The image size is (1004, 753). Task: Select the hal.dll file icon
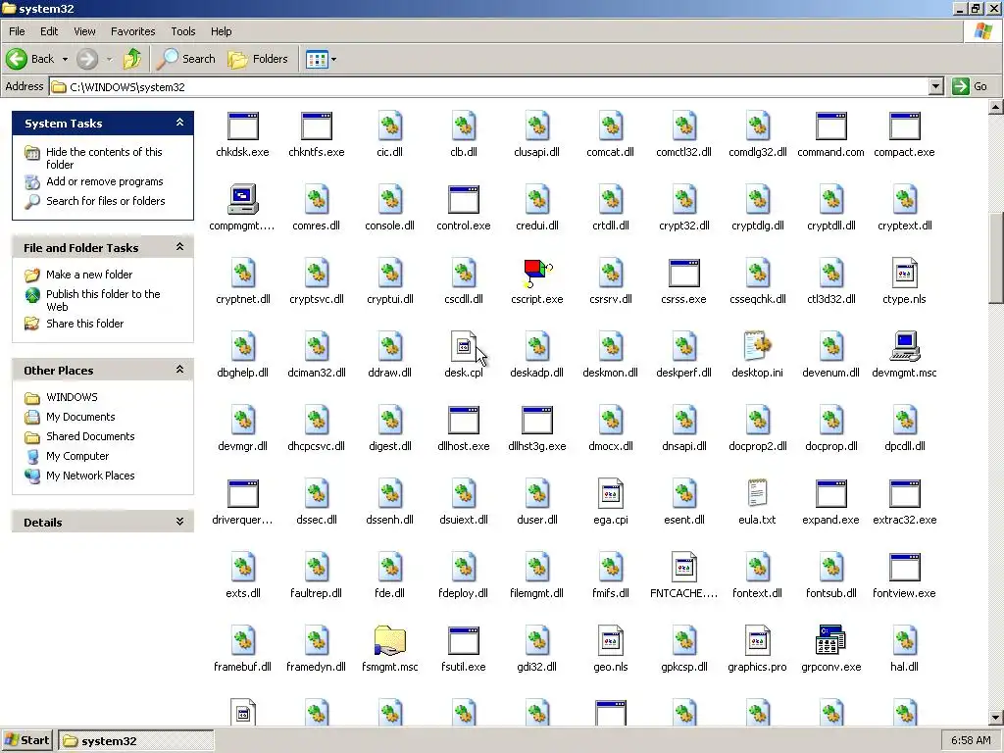904,640
